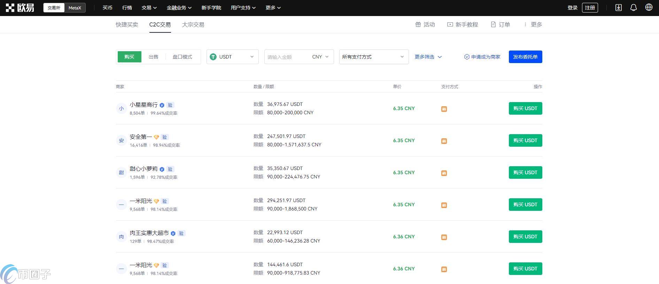Click price 6.35 CNY for 小星星商行

(x=404, y=108)
